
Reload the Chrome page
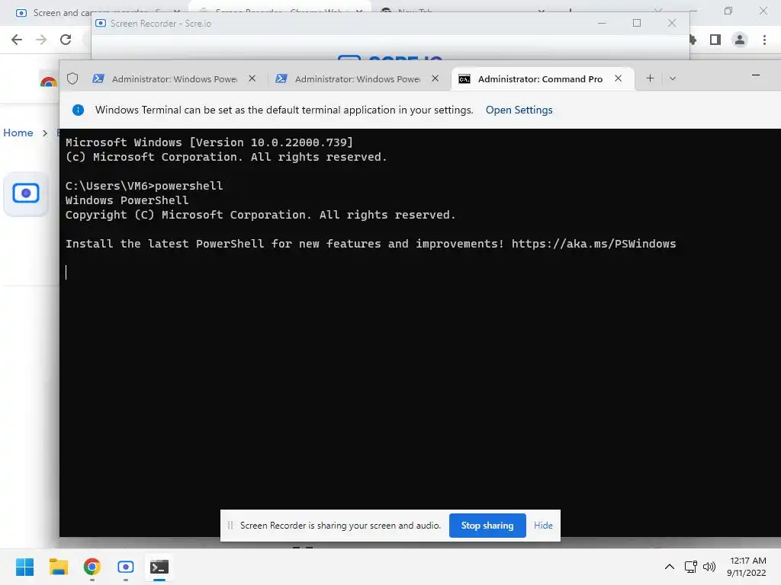(66, 40)
